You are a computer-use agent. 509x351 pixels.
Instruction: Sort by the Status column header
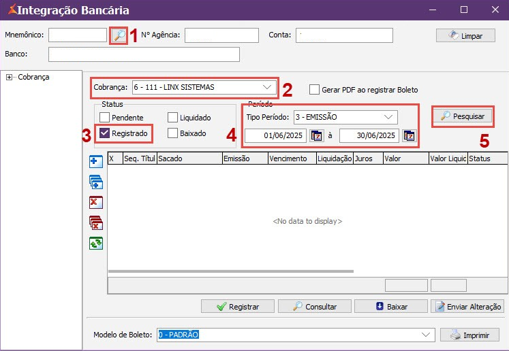[x=489, y=158]
